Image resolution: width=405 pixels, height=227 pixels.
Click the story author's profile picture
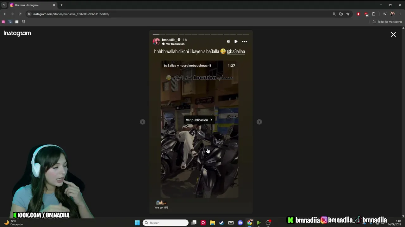tap(156, 42)
